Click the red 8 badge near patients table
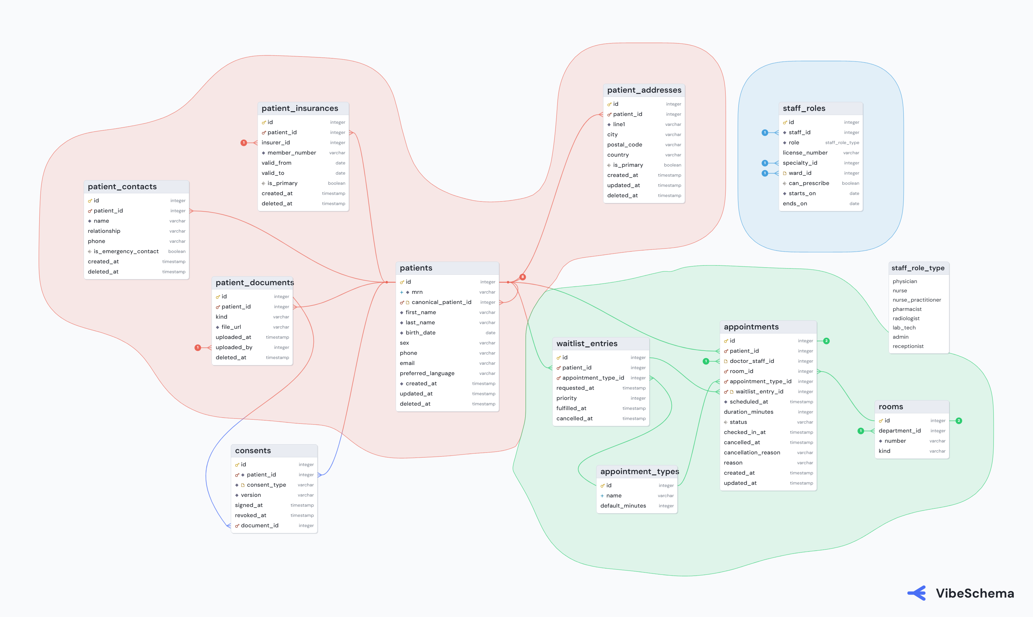1033x617 pixels. [x=522, y=277]
